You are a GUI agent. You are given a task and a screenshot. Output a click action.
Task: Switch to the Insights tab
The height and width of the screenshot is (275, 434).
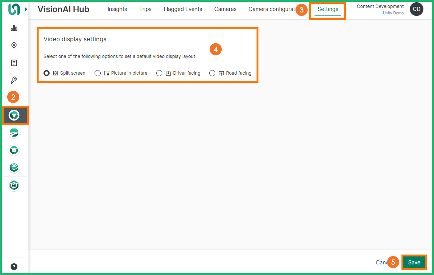point(117,9)
